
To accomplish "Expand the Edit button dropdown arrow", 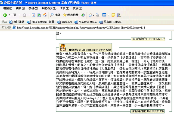I will [109, 15].
